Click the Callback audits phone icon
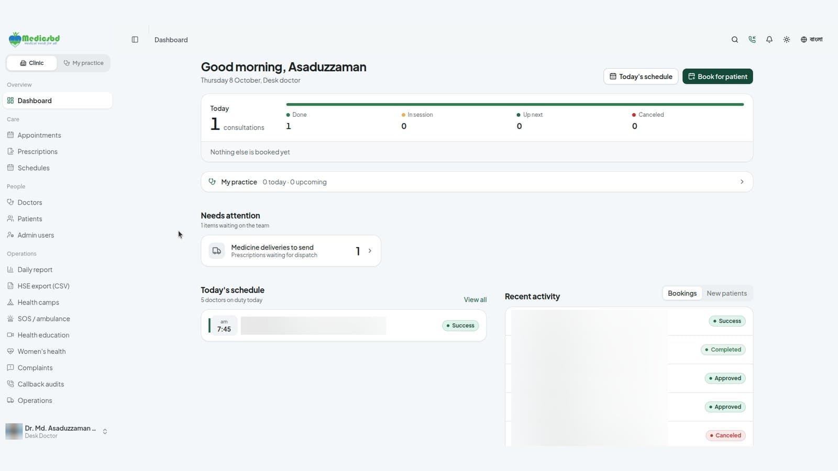 pos(10,384)
